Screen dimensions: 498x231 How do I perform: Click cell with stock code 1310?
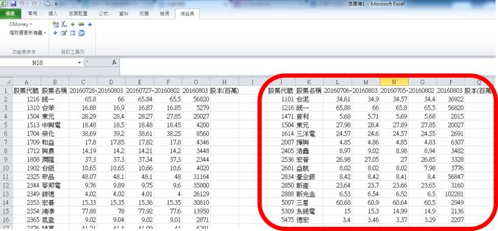tap(26, 108)
